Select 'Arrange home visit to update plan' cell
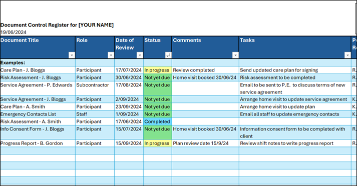 click(295, 106)
